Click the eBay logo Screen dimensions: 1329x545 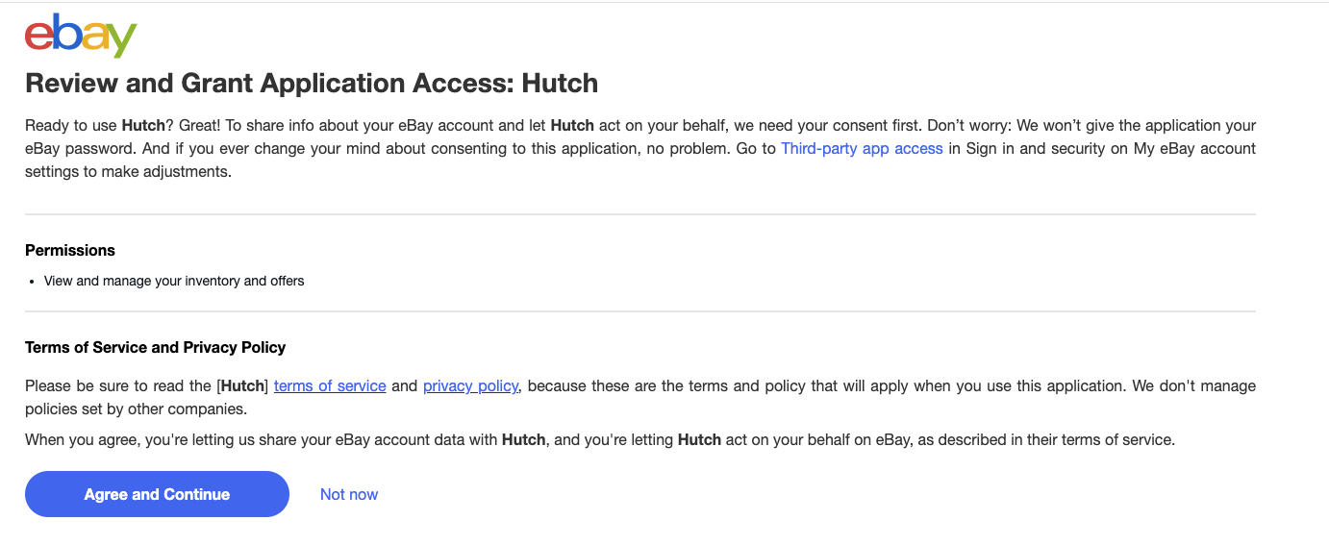coord(81,36)
